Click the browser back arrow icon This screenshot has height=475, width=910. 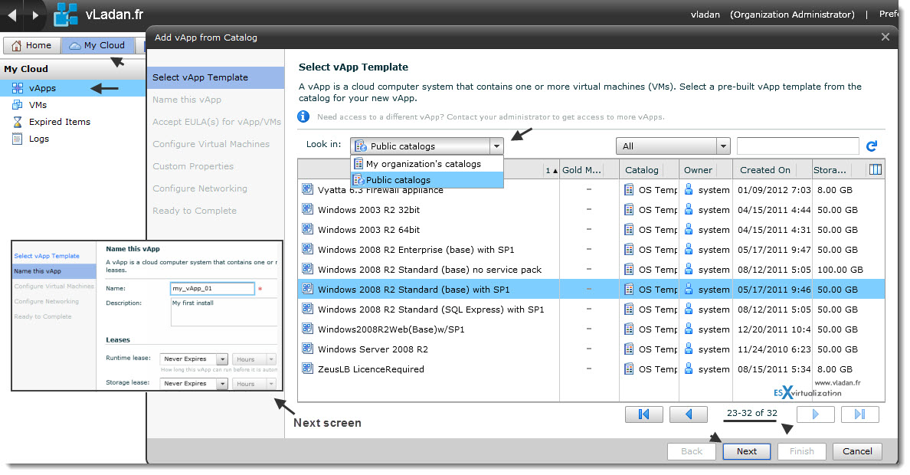[x=12, y=15]
